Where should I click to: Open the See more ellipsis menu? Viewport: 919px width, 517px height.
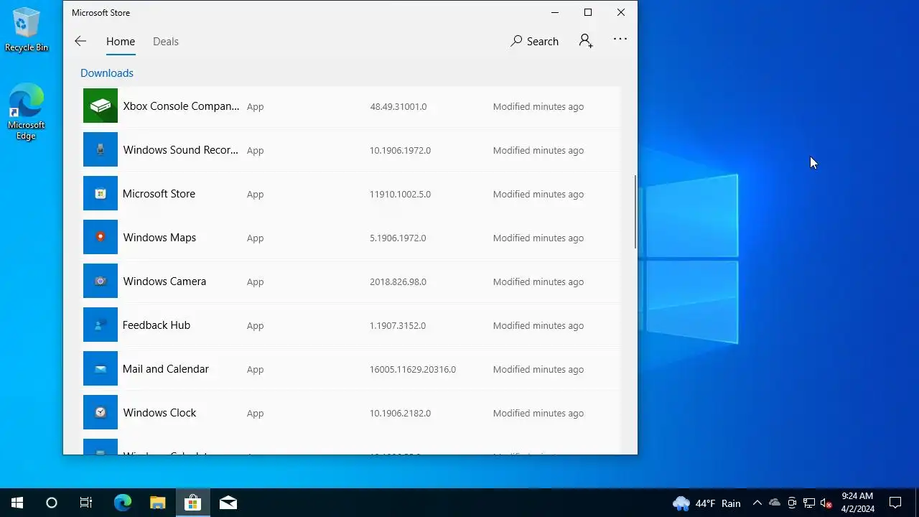tap(620, 39)
